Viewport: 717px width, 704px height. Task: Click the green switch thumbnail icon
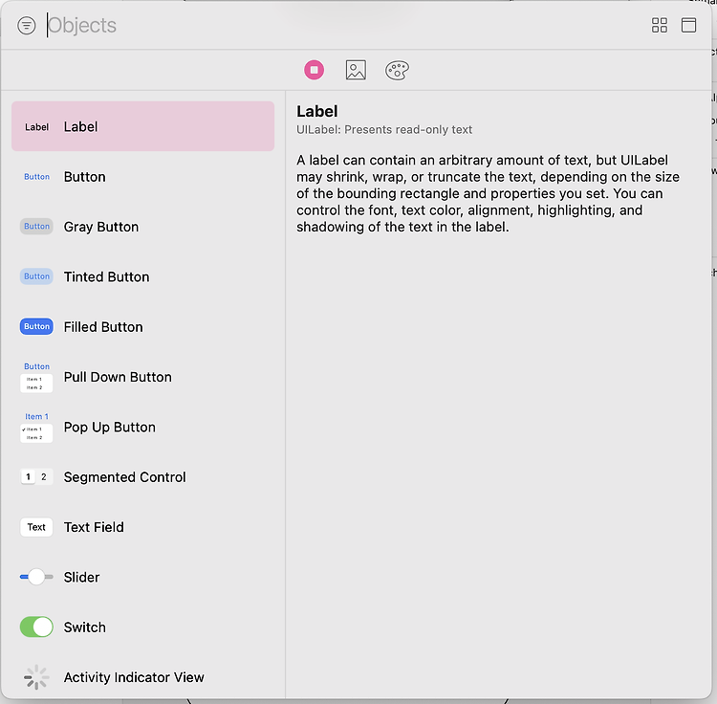click(36, 627)
